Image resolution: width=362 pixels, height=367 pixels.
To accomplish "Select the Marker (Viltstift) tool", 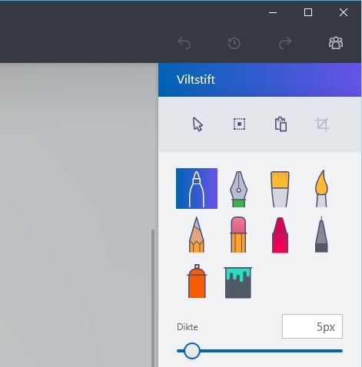I will pyautogui.click(x=197, y=188).
